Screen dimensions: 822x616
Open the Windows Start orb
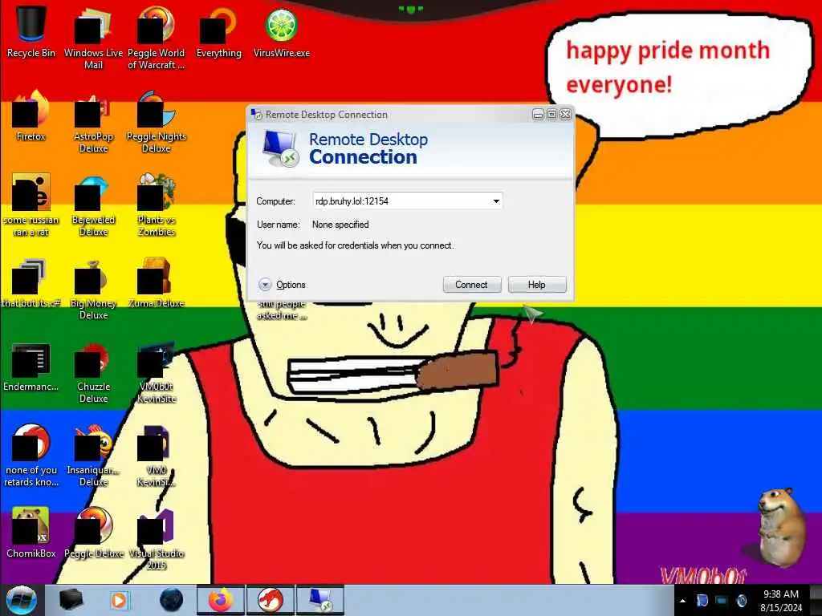pyautogui.click(x=21, y=600)
